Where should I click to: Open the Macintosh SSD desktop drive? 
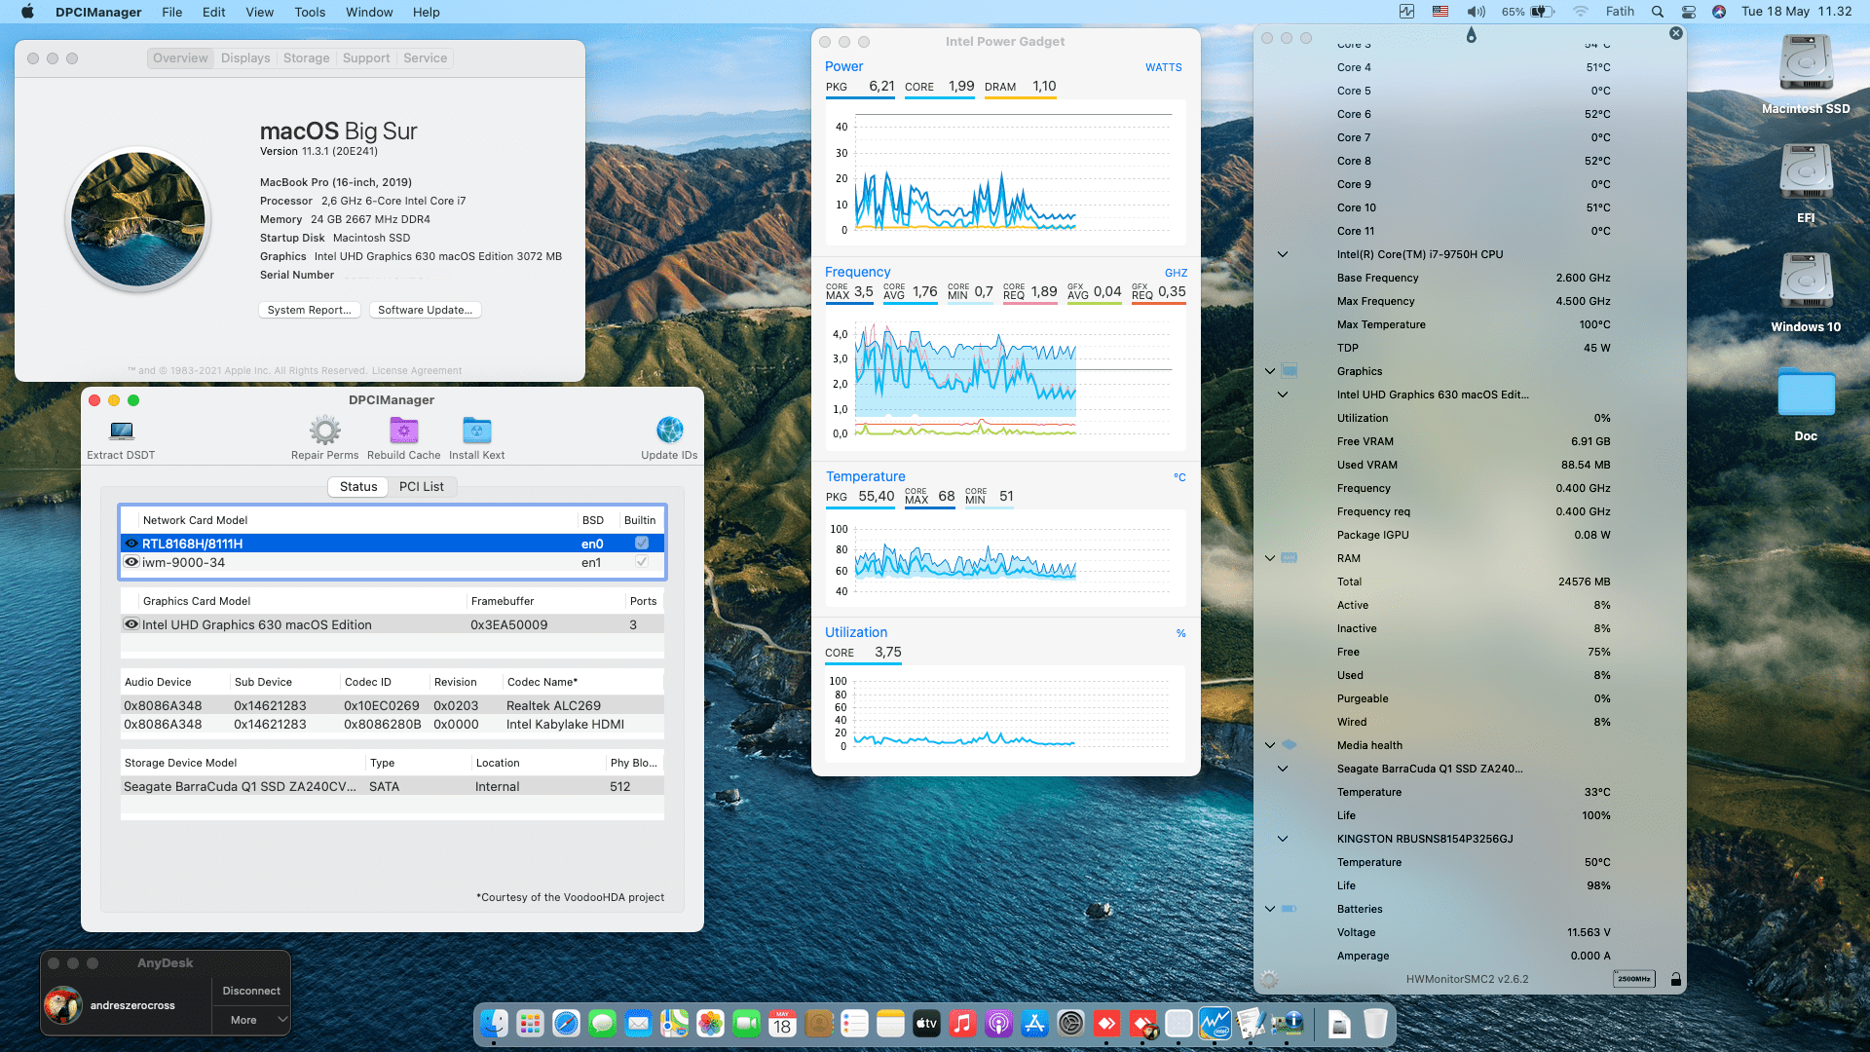[1806, 75]
